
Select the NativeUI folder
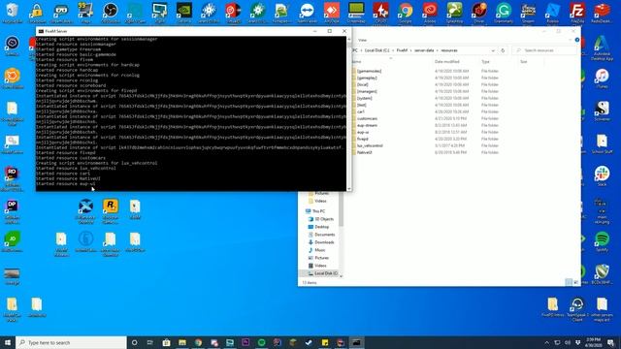point(365,152)
